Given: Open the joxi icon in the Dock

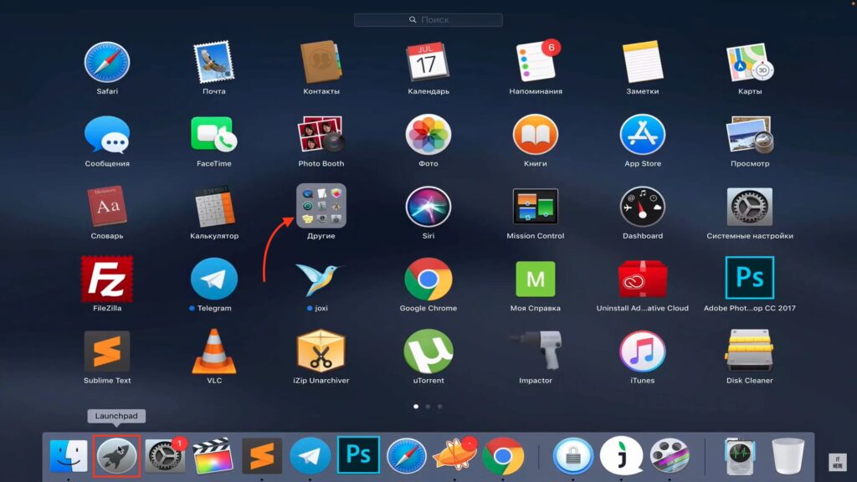Looking at the screenshot, I should coord(621,455).
